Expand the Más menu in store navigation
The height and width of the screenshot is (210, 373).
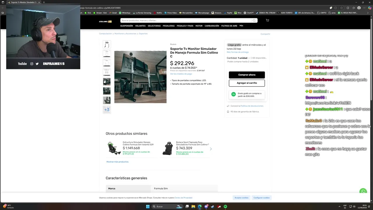click(241, 26)
